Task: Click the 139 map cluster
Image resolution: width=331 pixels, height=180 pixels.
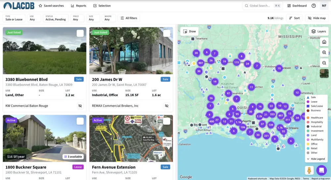Action: click(271, 125)
